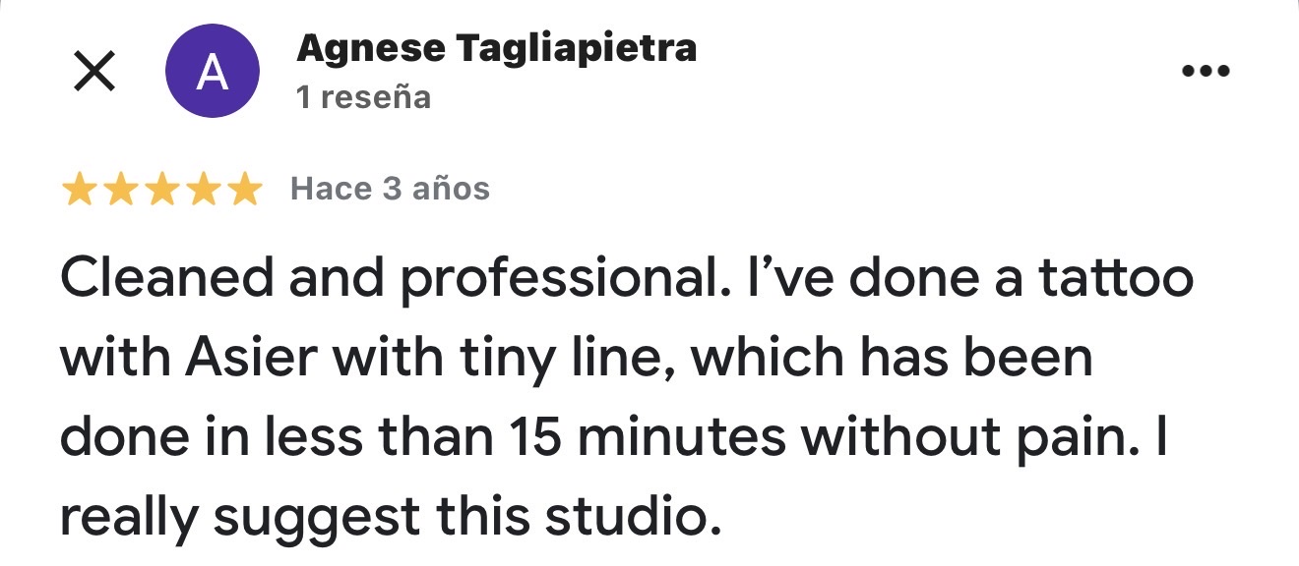Image resolution: width=1299 pixels, height=566 pixels.
Task: Click the review header area
Action: tap(497, 69)
